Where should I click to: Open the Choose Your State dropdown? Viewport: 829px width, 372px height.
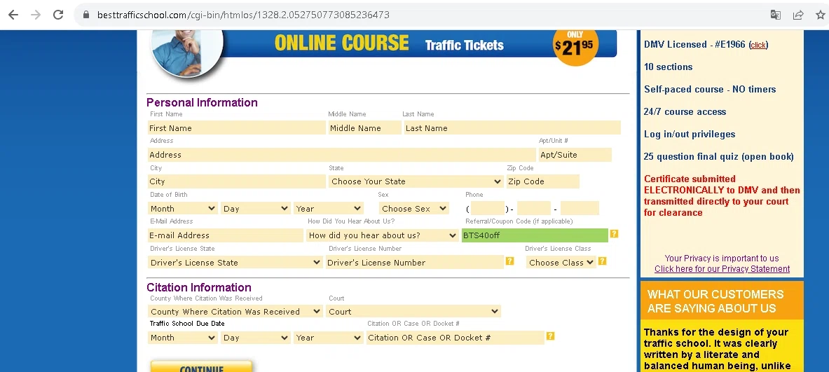[416, 181]
